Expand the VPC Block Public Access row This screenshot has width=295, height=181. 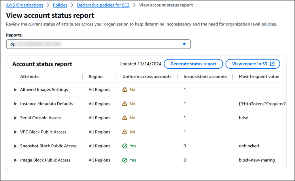coord(16,132)
